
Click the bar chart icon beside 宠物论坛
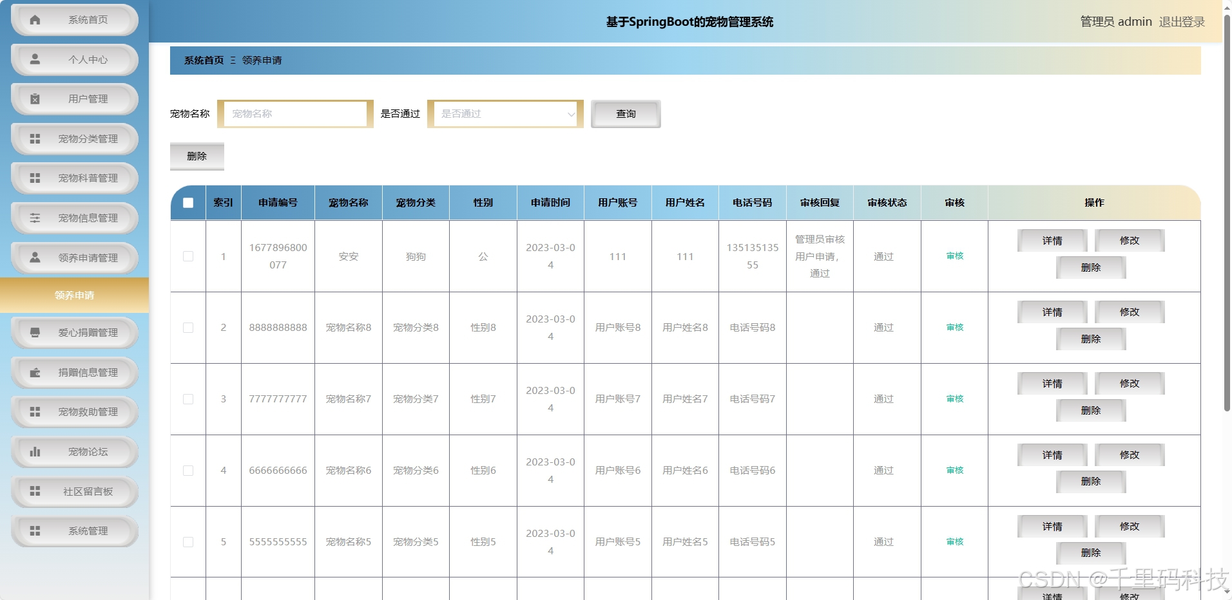pos(35,452)
